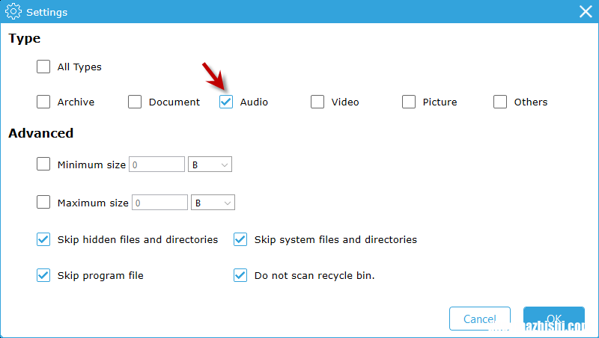This screenshot has width=599, height=338.
Task: Open the Minimum size unit dropdown
Action: [210, 165]
